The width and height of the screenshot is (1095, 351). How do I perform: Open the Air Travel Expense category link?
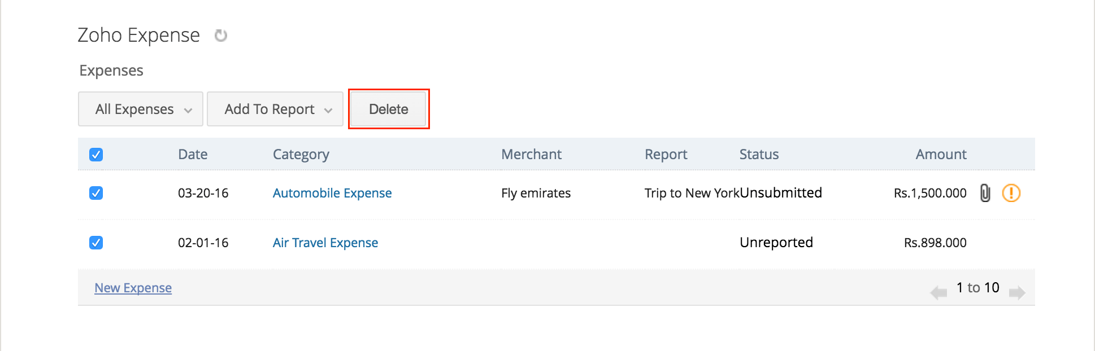(325, 242)
